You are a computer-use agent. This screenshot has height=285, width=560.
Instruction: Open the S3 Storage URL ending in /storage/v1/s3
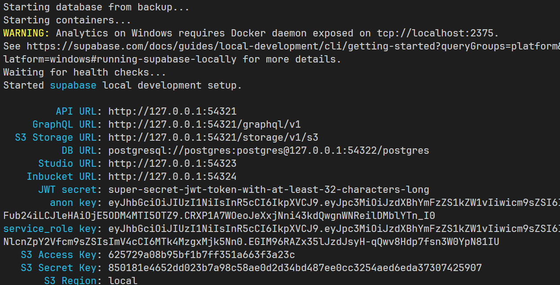tap(213, 138)
